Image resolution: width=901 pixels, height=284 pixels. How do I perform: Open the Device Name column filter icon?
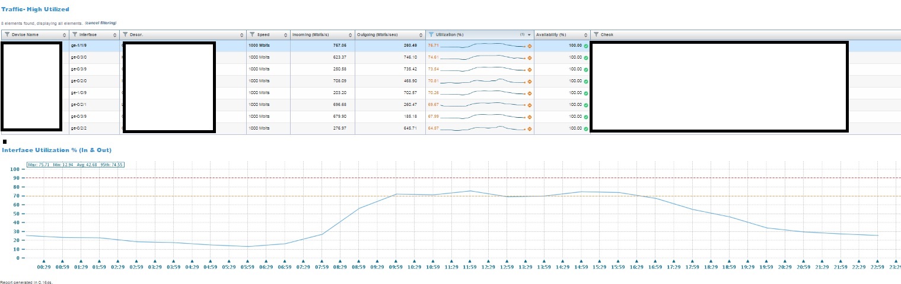pyautogui.click(x=7, y=35)
